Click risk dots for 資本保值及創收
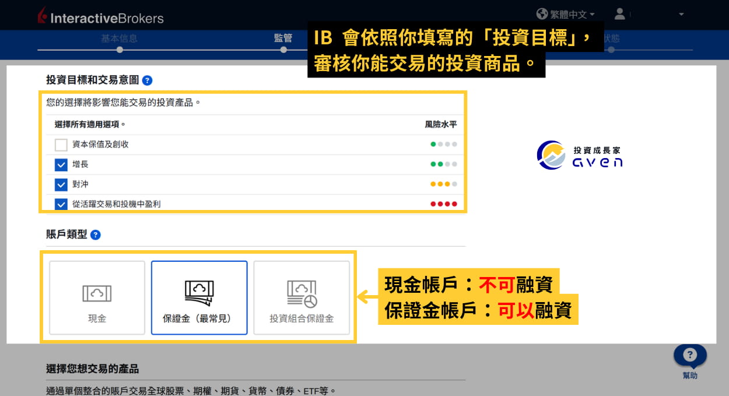 (x=444, y=144)
